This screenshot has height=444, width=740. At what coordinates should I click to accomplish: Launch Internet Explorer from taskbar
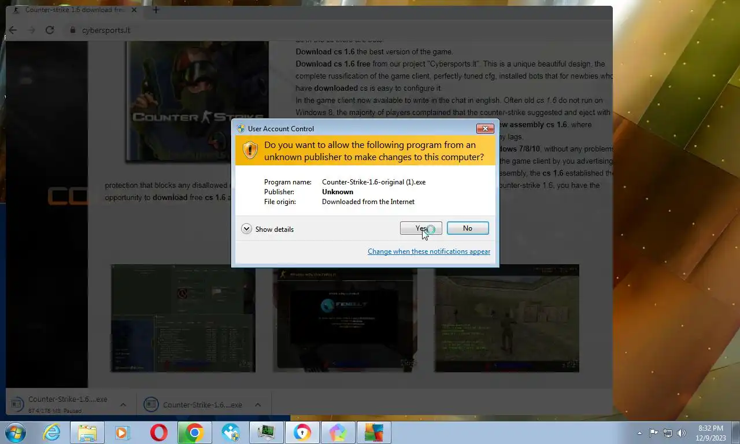(x=51, y=432)
